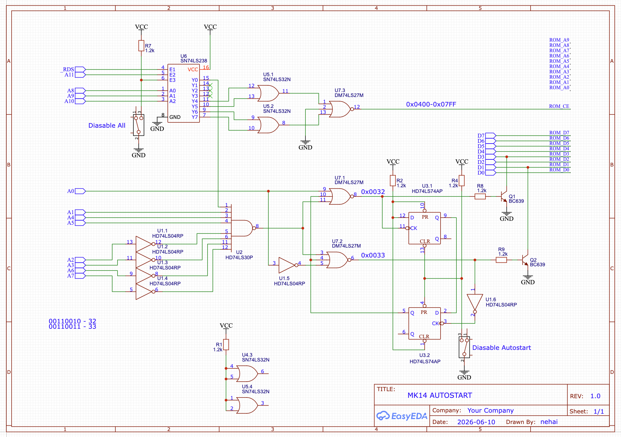Screen dimensions: 621x437
Task: Click the ROM_A9 net label
Action: tap(559, 40)
